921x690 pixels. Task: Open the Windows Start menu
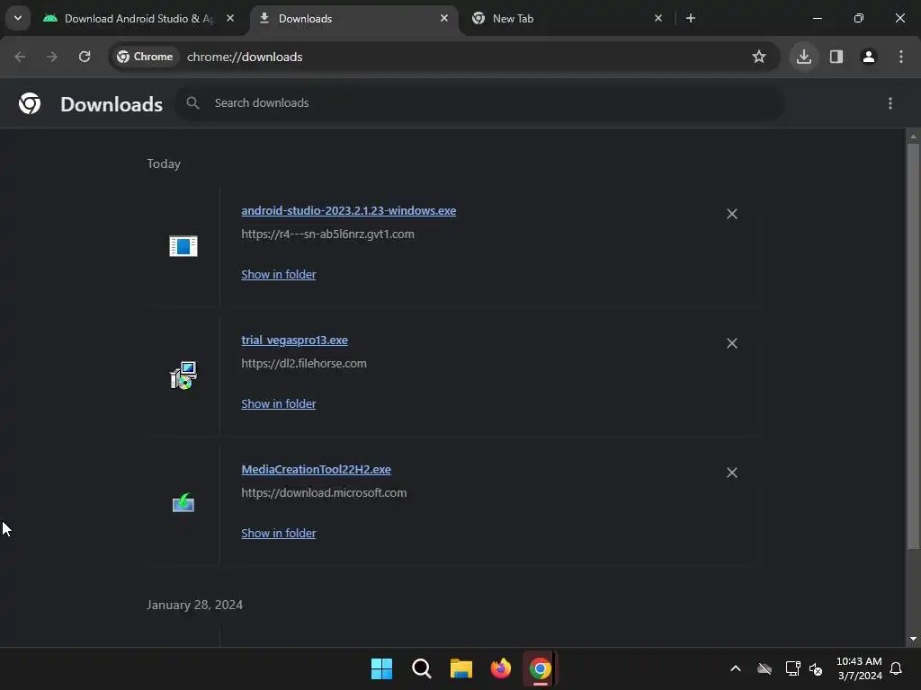[x=381, y=668]
